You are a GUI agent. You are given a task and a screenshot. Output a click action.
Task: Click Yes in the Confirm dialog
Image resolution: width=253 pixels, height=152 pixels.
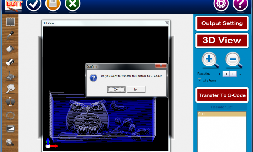click(116, 89)
